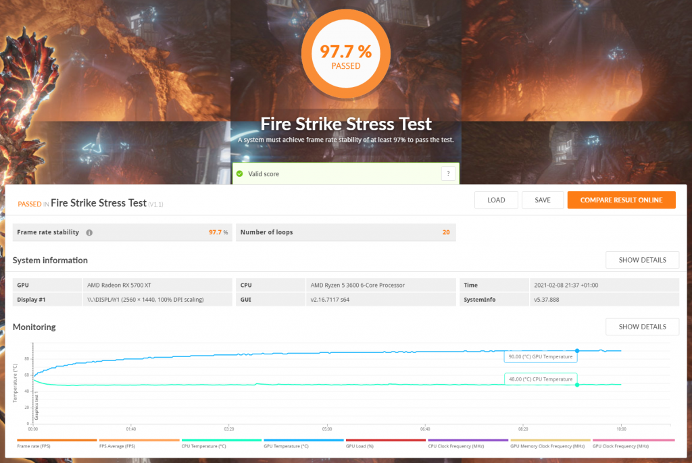Screen dimensions: 692x463
Task: Click the 90.00 (°C) GPU Temperature label
Action: [541, 356]
